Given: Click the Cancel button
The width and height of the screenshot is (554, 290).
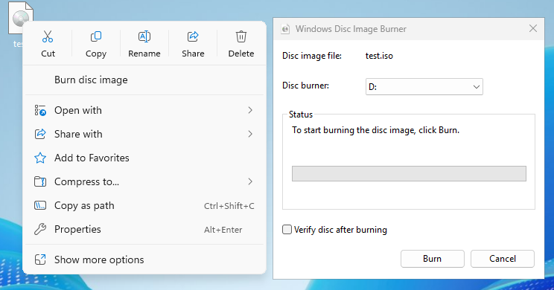Looking at the screenshot, I should point(503,259).
